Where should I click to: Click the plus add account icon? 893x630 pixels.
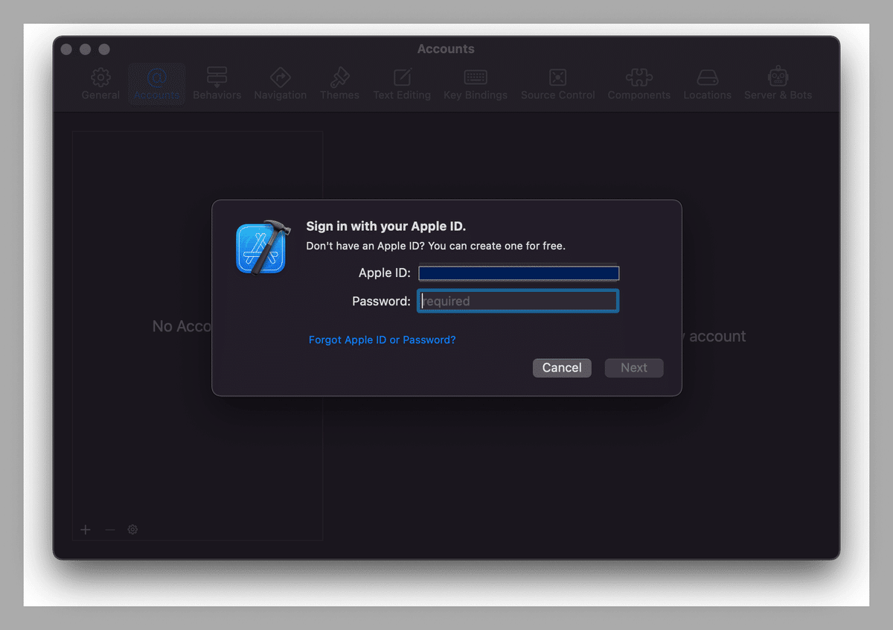pos(86,529)
